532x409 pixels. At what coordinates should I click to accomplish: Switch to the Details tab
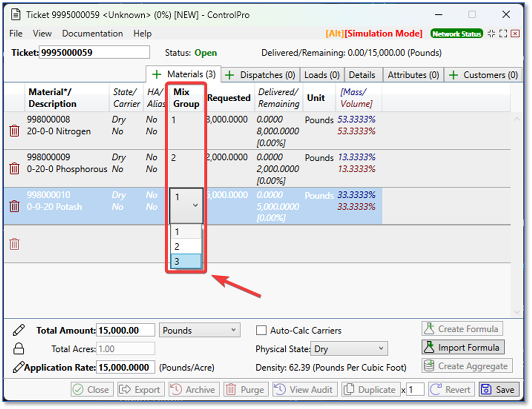362,75
